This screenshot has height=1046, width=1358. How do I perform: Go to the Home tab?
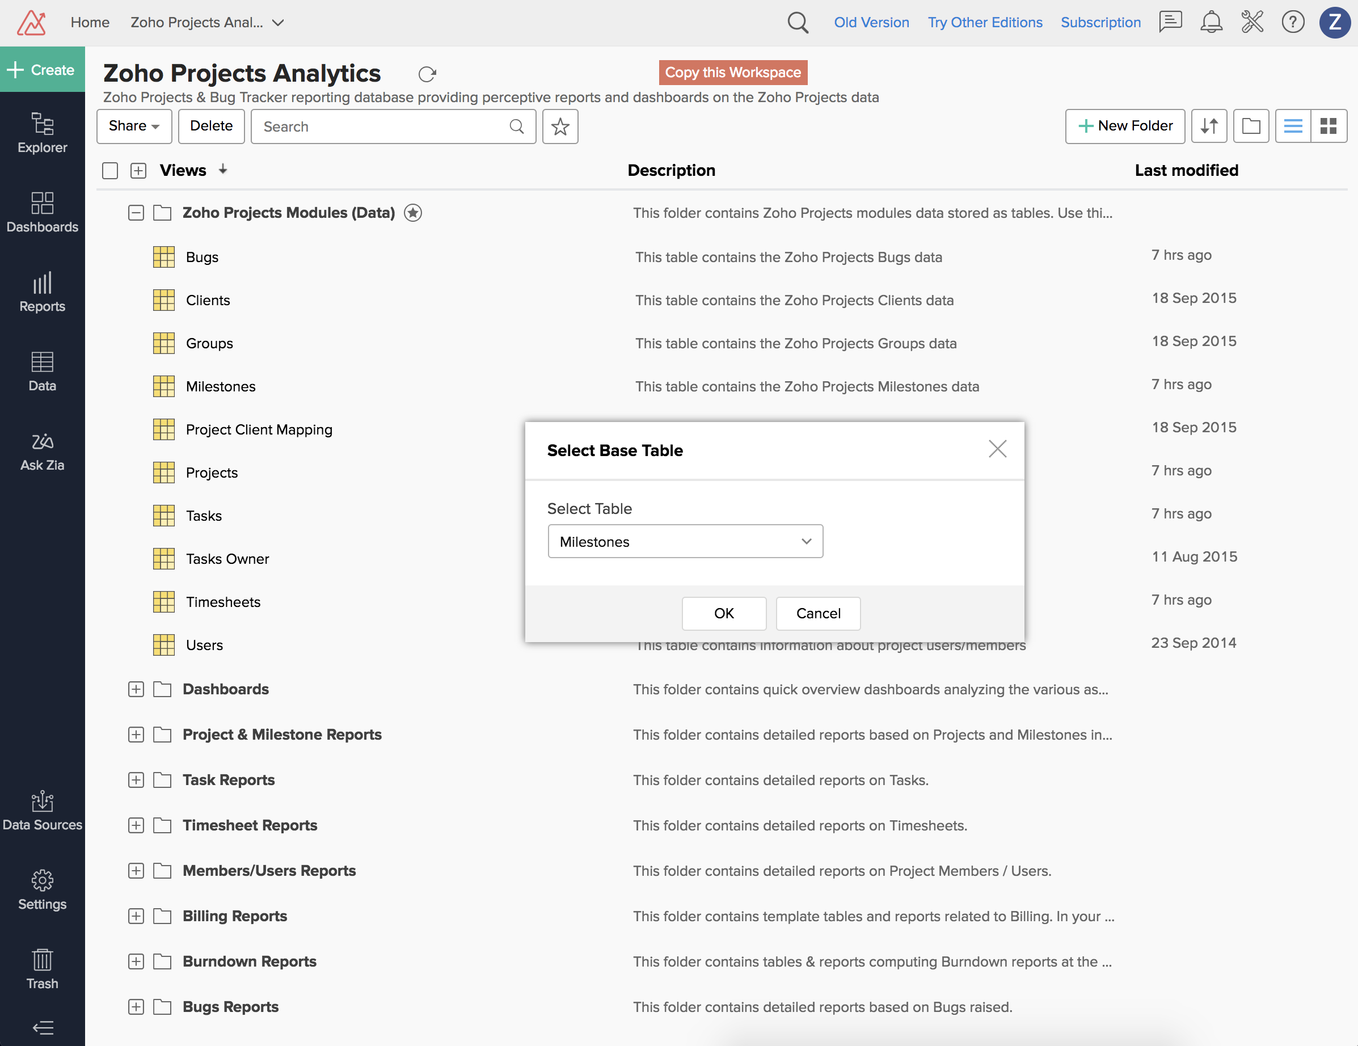[90, 22]
